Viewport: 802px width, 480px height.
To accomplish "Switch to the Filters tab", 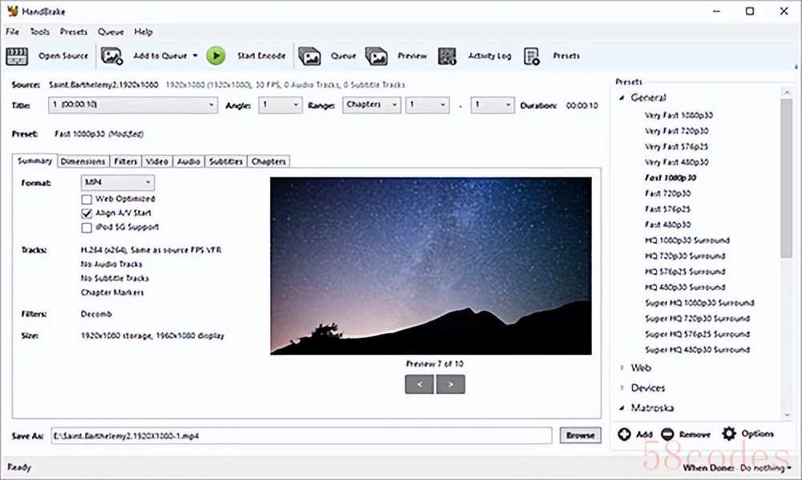I will pos(125,161).
